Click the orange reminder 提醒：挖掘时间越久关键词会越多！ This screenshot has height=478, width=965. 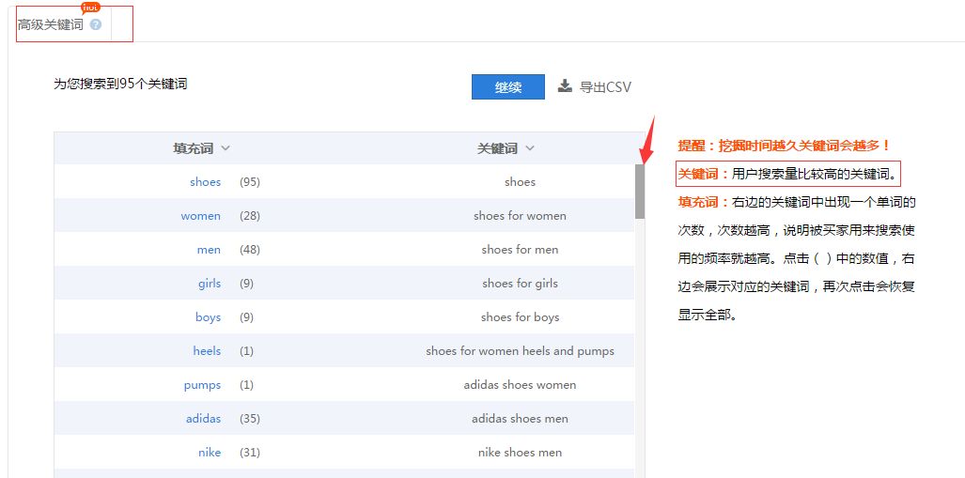[784, 146]
